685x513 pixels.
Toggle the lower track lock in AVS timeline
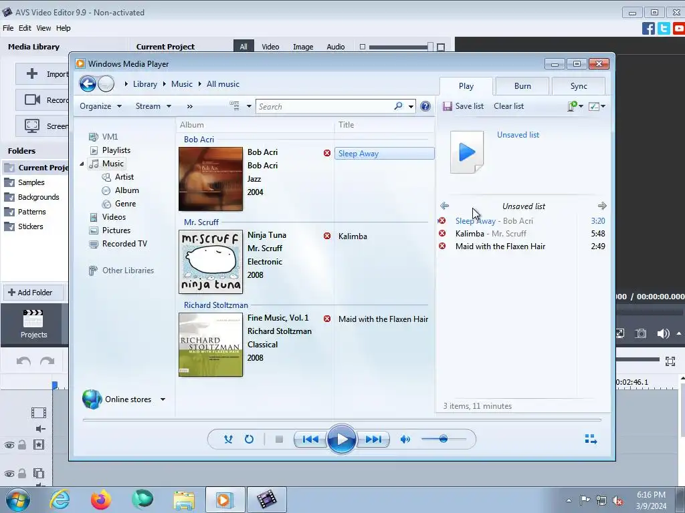coord(22,474)
